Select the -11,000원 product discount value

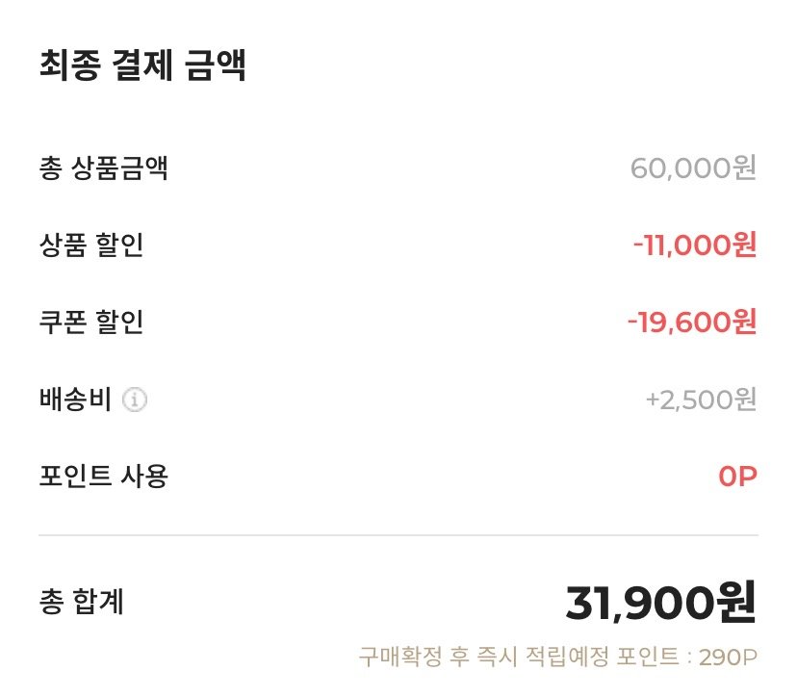694,245
